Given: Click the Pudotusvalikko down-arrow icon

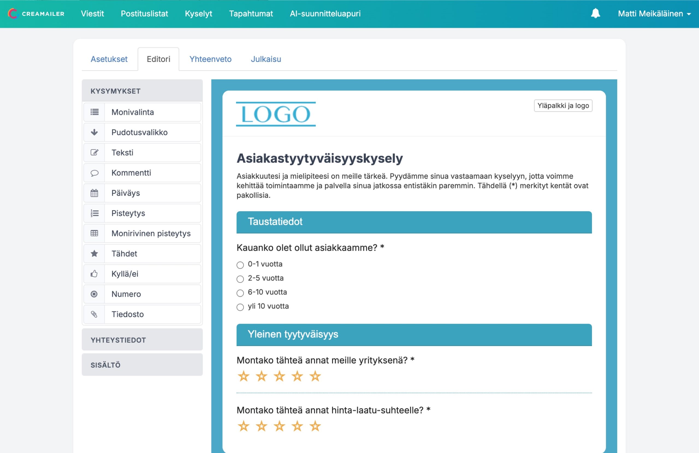Looking at the screenshot, I should pos(94,132).
